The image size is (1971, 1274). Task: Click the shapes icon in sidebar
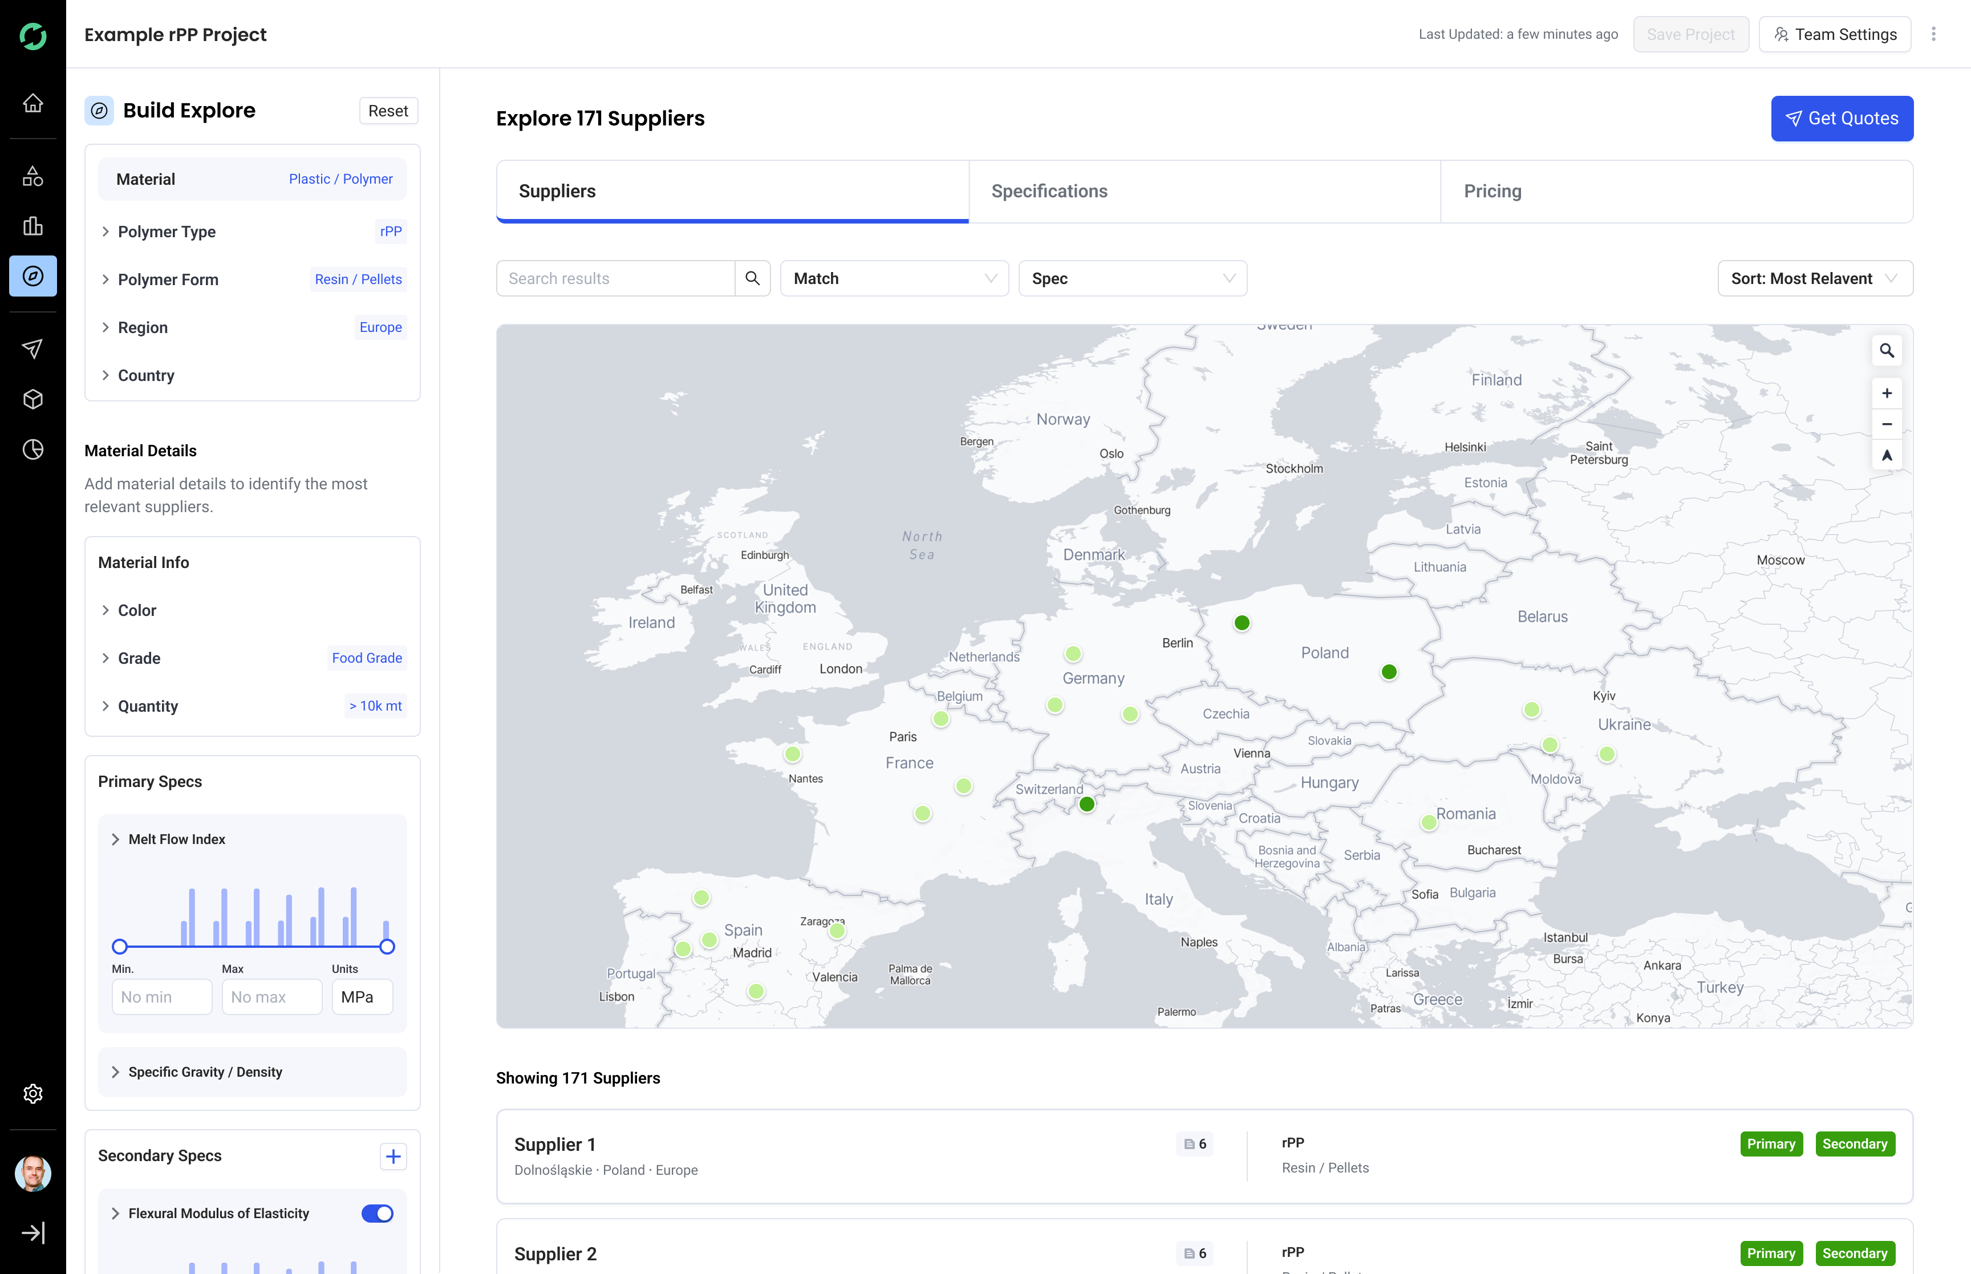(x=33, y=176)
